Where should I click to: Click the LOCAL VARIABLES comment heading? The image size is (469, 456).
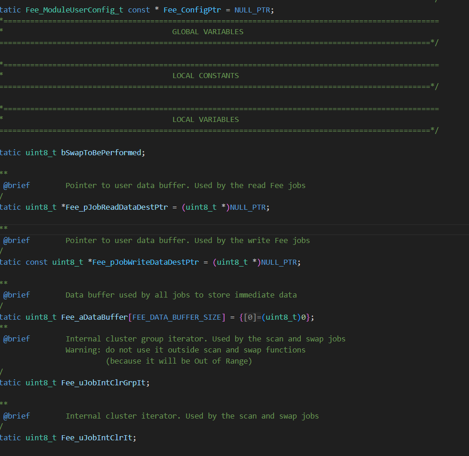tap(206, 120)
